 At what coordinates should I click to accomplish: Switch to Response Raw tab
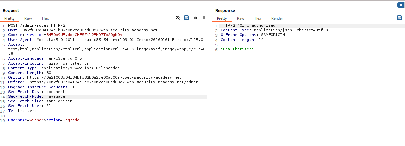[x=241, y=18]
